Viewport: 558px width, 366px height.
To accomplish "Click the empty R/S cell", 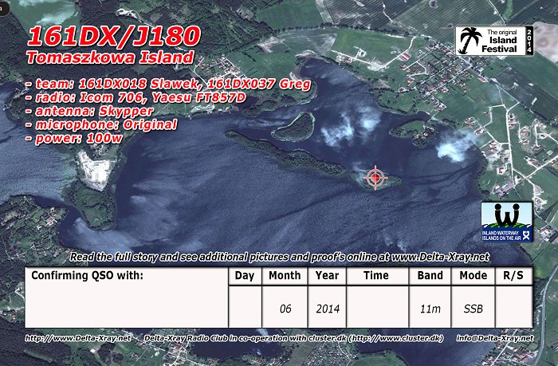I will tap(514, 307).
